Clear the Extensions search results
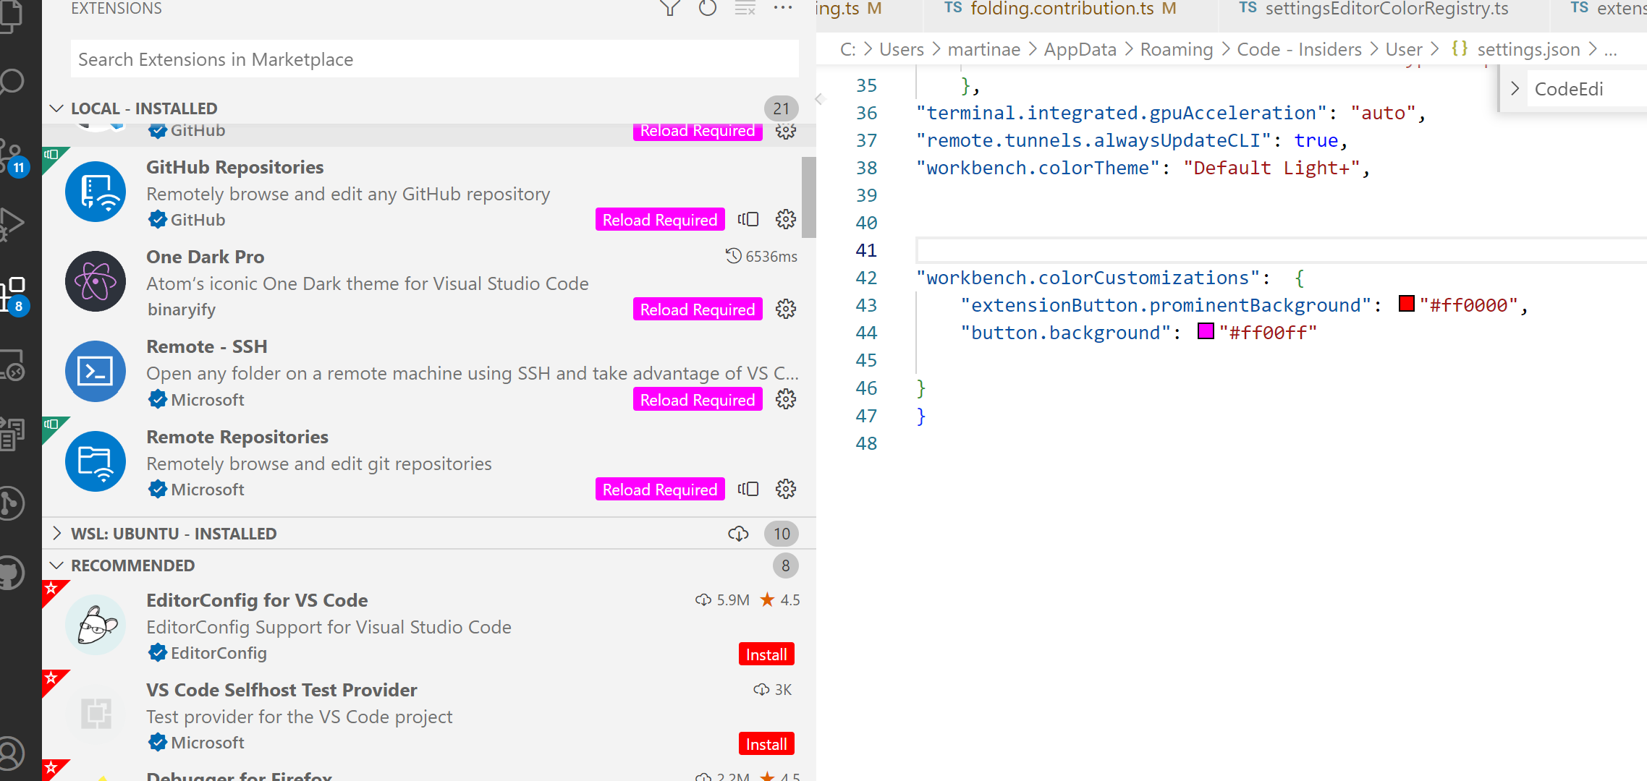The image size is (1647, 781). (x=745, y=9)
